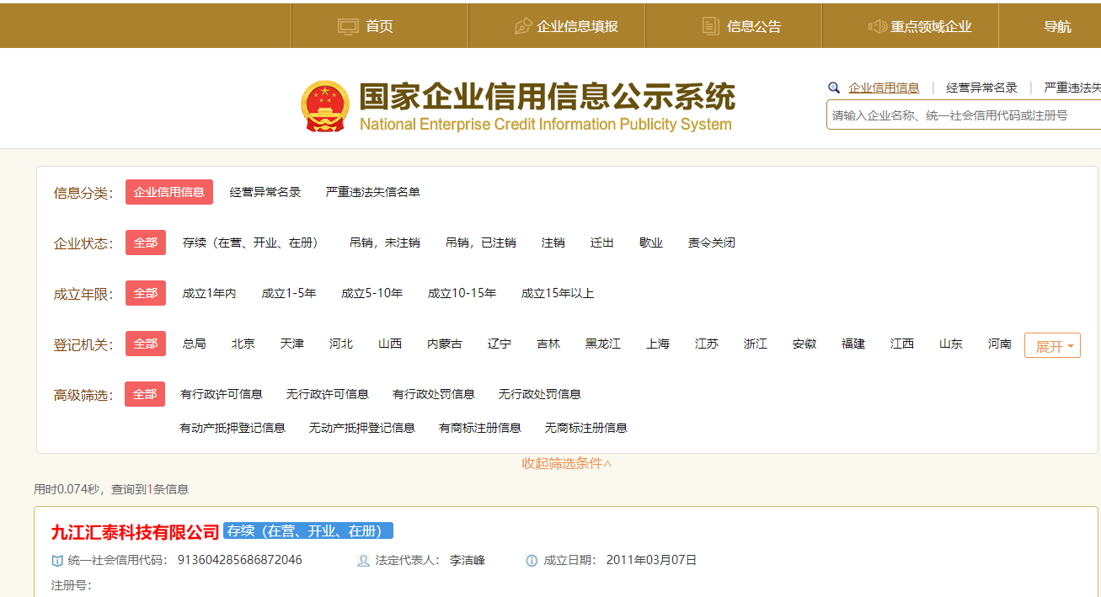
Task: Filter by 迁出 enterprise status
Action: pyautogui.click(x=602, y=243)
